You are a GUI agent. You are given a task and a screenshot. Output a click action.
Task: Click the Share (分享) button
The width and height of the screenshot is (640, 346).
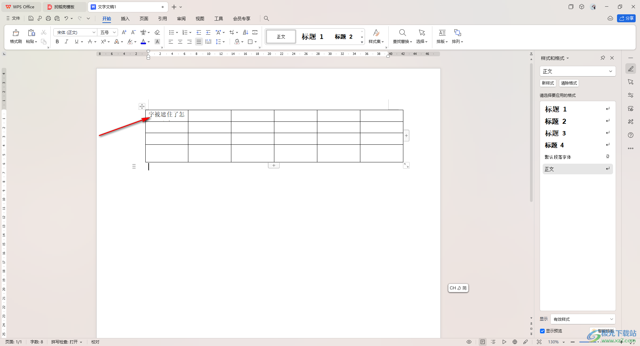[626, 18]
